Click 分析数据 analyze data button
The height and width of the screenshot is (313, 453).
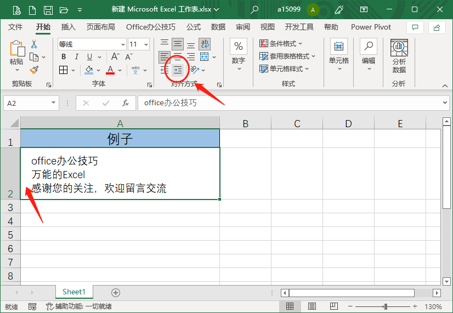[399, 56]
